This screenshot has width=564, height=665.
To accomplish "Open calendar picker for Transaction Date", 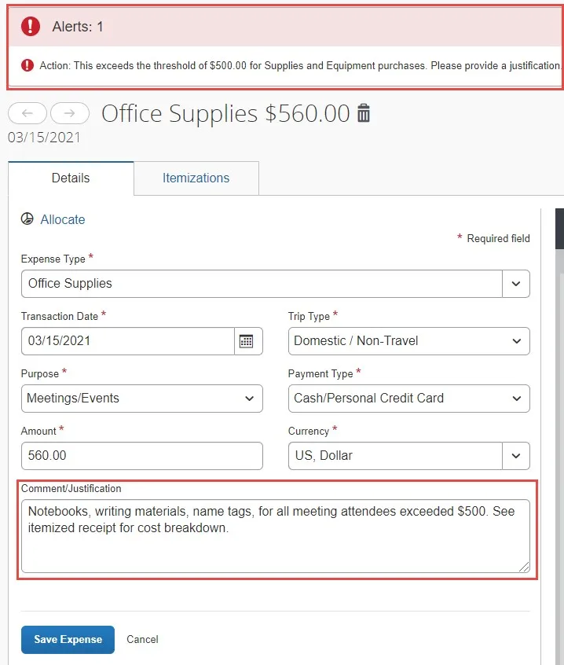I will (246, 341).
